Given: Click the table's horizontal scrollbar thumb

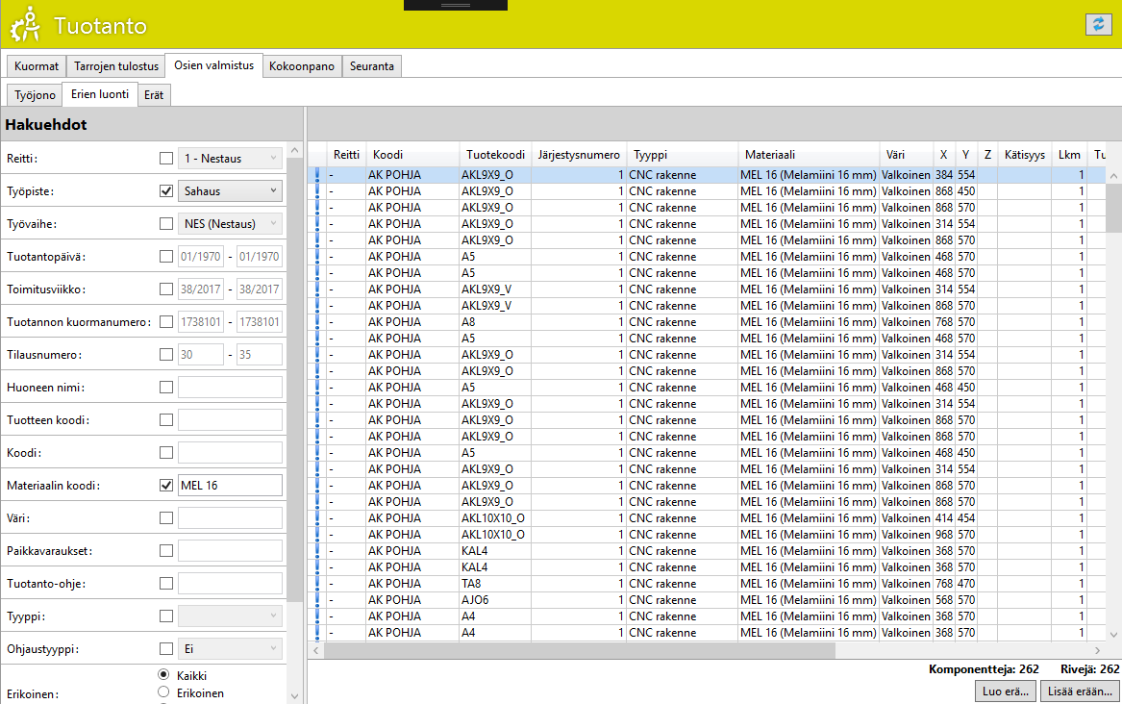Looking at the screenshot, I should [580, 650].
